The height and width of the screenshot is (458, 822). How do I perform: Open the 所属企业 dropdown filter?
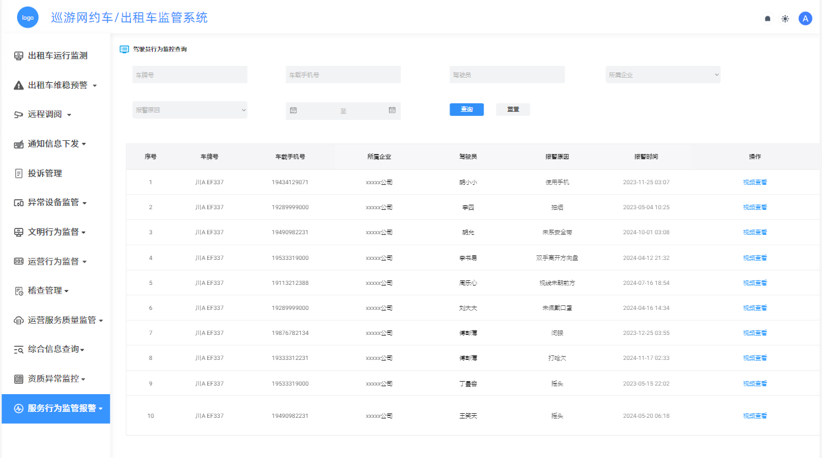point(663,75)
